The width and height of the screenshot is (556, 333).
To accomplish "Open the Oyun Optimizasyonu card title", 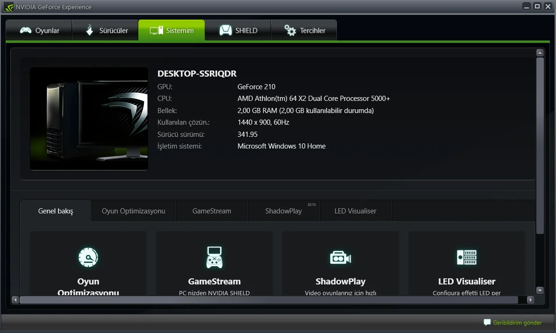I will tap(88, 287).
